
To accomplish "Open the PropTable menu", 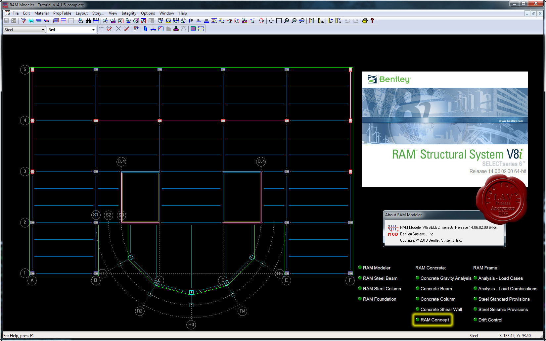I will (62, 13).
